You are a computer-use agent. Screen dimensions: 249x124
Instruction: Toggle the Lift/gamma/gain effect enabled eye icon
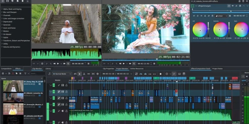click(x=233, y=6)
